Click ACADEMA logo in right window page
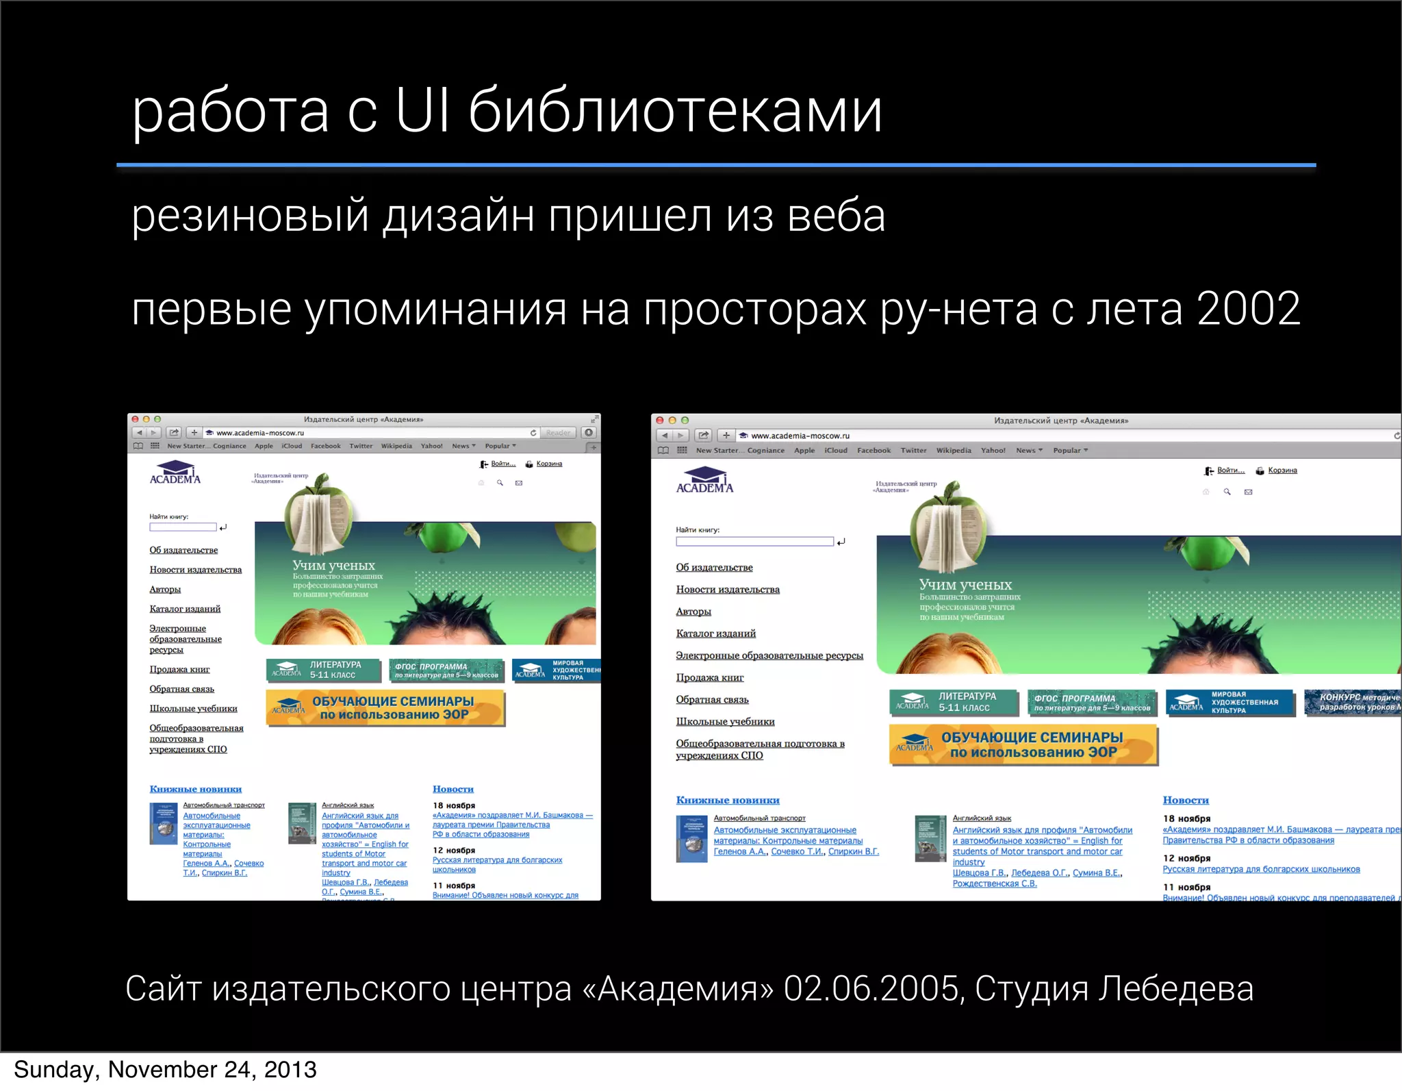Image resolution: width=1402 pixels, height=1091 pixels. (704, 480)
